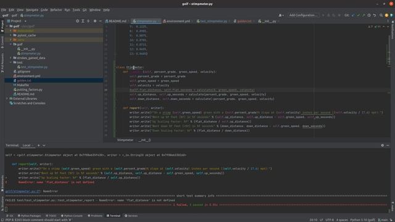Open the IDE updates orange icon

pos(386,15)
